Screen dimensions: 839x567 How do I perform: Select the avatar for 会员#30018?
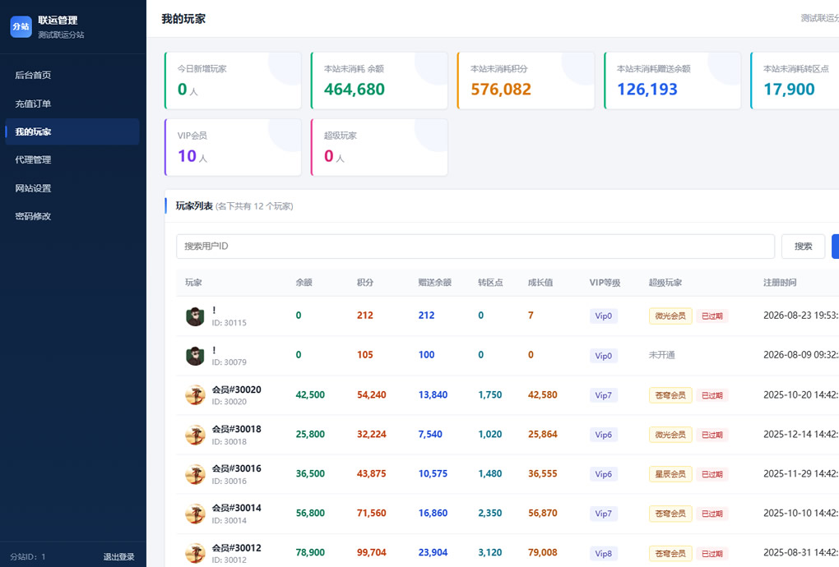tap(195, 435)
